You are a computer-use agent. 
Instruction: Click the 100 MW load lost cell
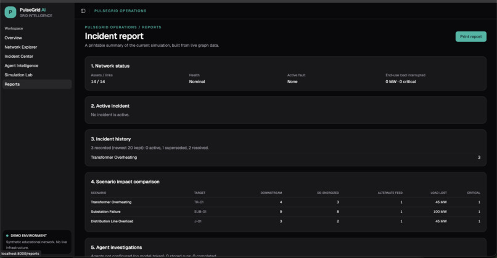pos(440,211)
